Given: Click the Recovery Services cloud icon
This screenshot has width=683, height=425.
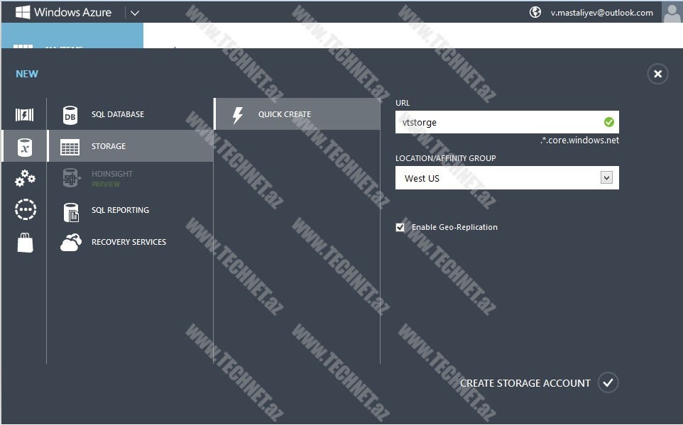Looking at the screenshot, I should (x=70, y=243).
